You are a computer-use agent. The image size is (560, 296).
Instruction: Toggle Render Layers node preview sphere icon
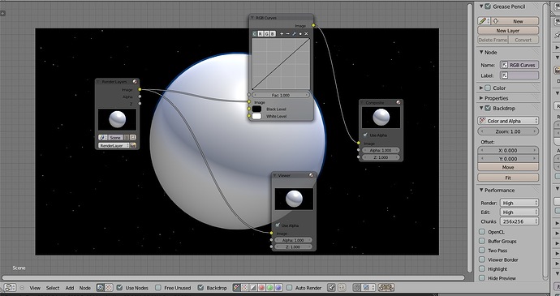[135, 82]
